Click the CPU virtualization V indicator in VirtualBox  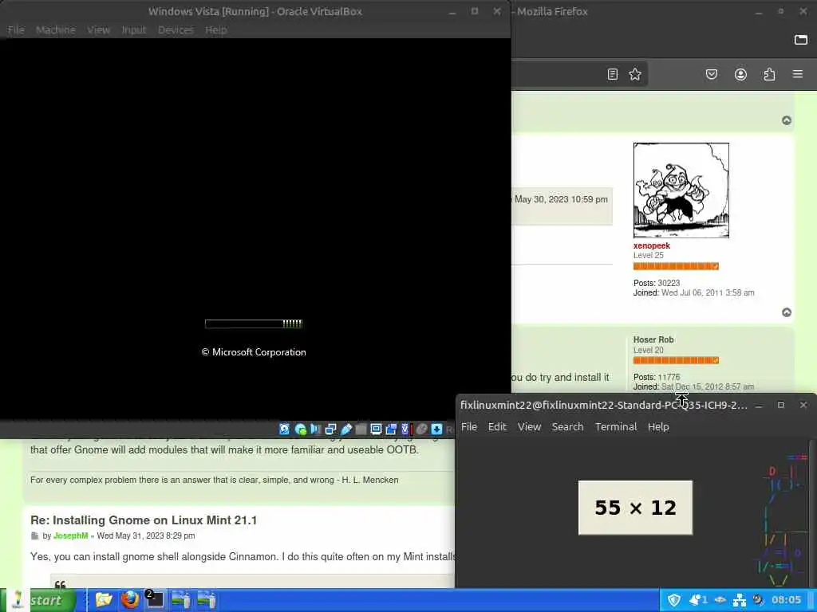click(405, 429)
